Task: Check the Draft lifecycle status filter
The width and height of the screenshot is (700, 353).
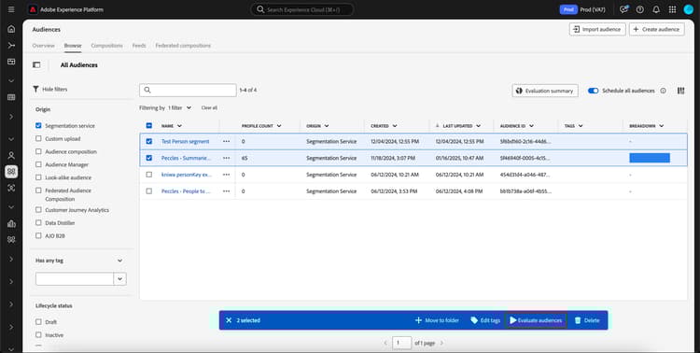Action: click(x=38, y=322)
